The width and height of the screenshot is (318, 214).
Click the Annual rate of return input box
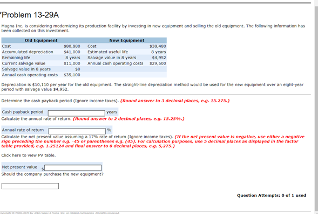coord(77,131)
